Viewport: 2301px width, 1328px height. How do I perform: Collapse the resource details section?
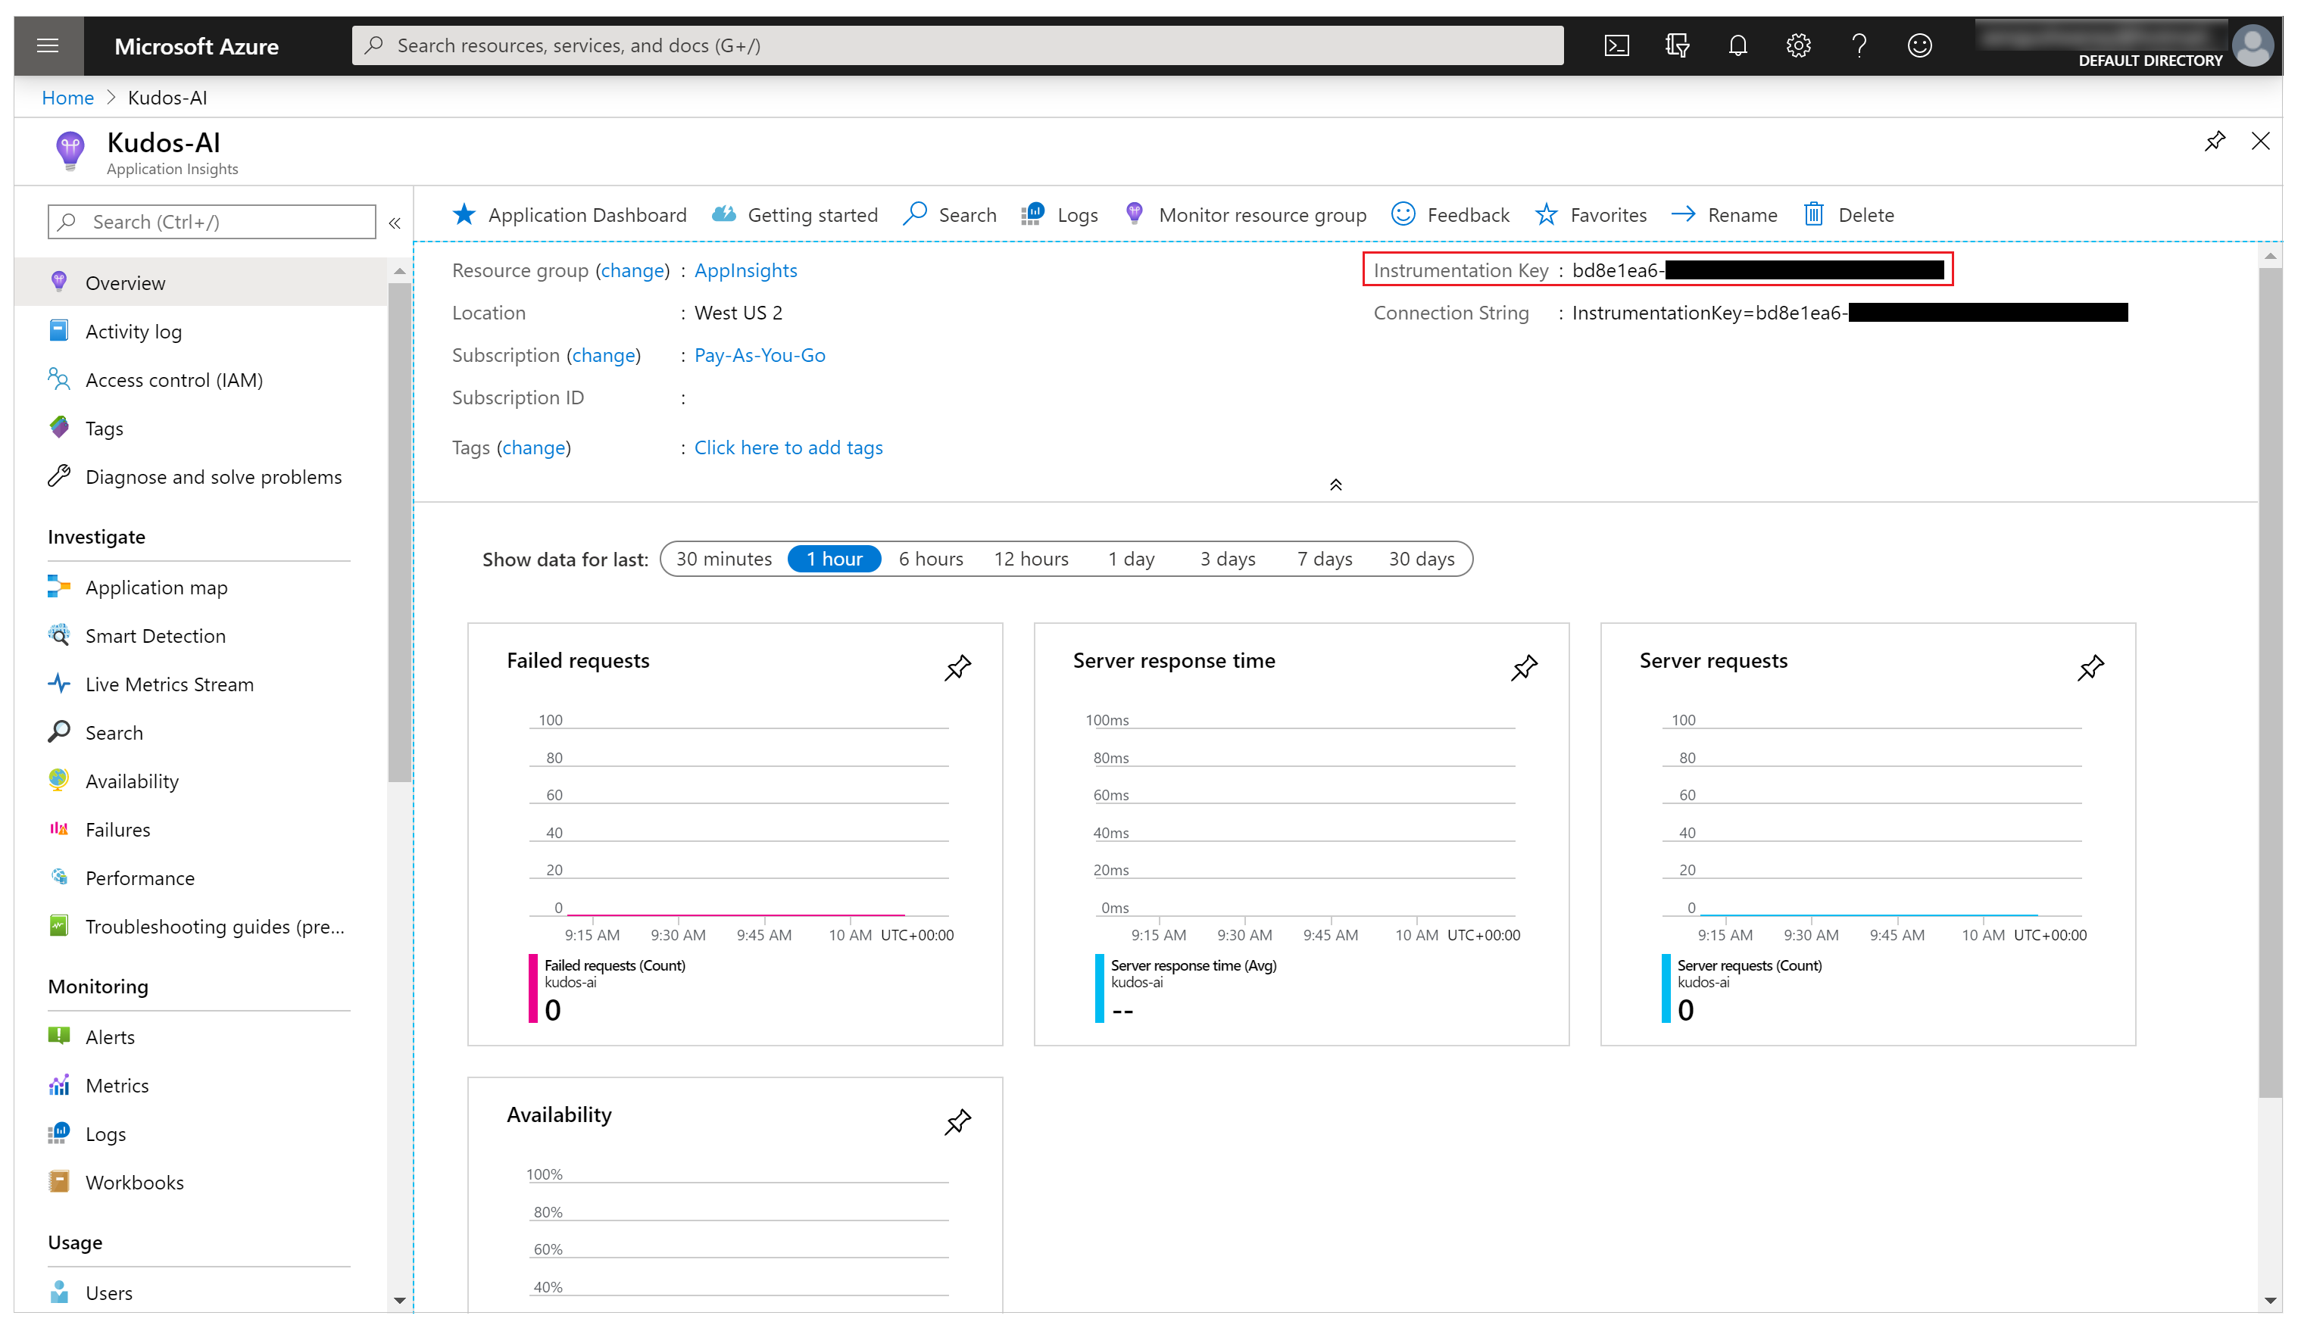point(1336,484)
